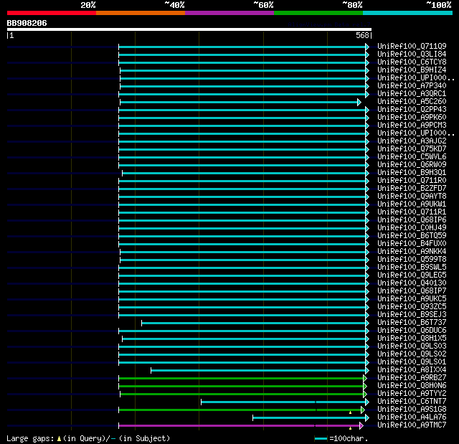Click the UniRef100_Q93ZC5 label
This screenshot has height=444, width=459.
pos(412,307)
